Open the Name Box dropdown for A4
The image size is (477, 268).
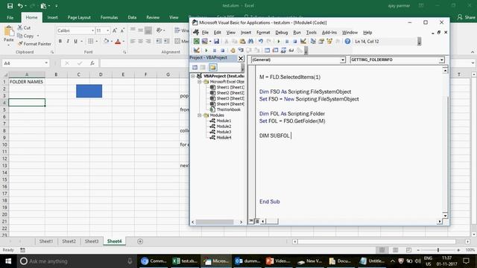[46, 63]
